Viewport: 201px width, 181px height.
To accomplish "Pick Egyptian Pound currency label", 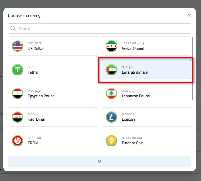I will (x=41, y=96).
